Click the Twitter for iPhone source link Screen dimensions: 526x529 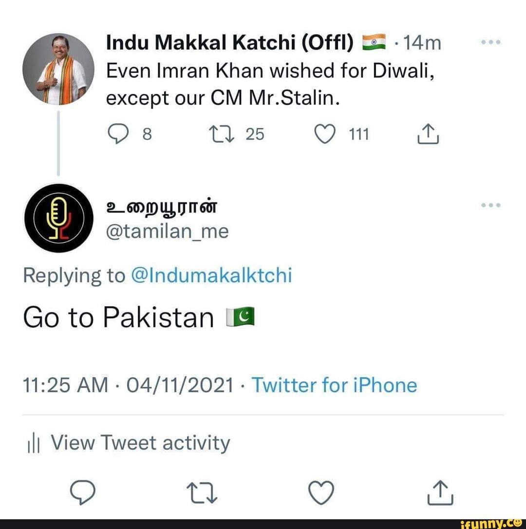[335, 384]
